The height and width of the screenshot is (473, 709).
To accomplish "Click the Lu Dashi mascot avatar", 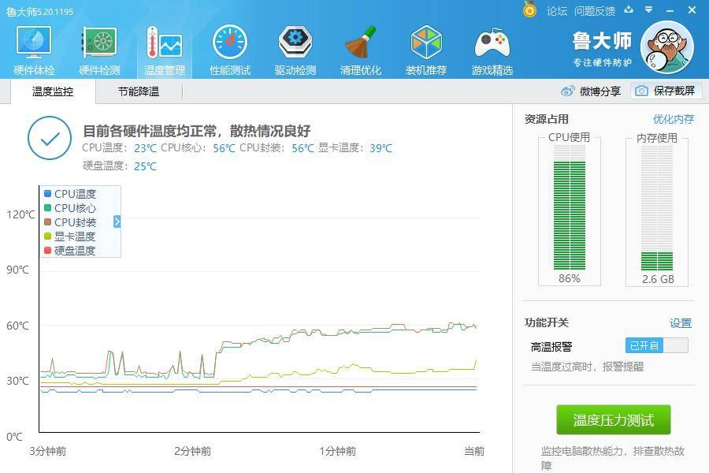I will [x=667, y=47].
